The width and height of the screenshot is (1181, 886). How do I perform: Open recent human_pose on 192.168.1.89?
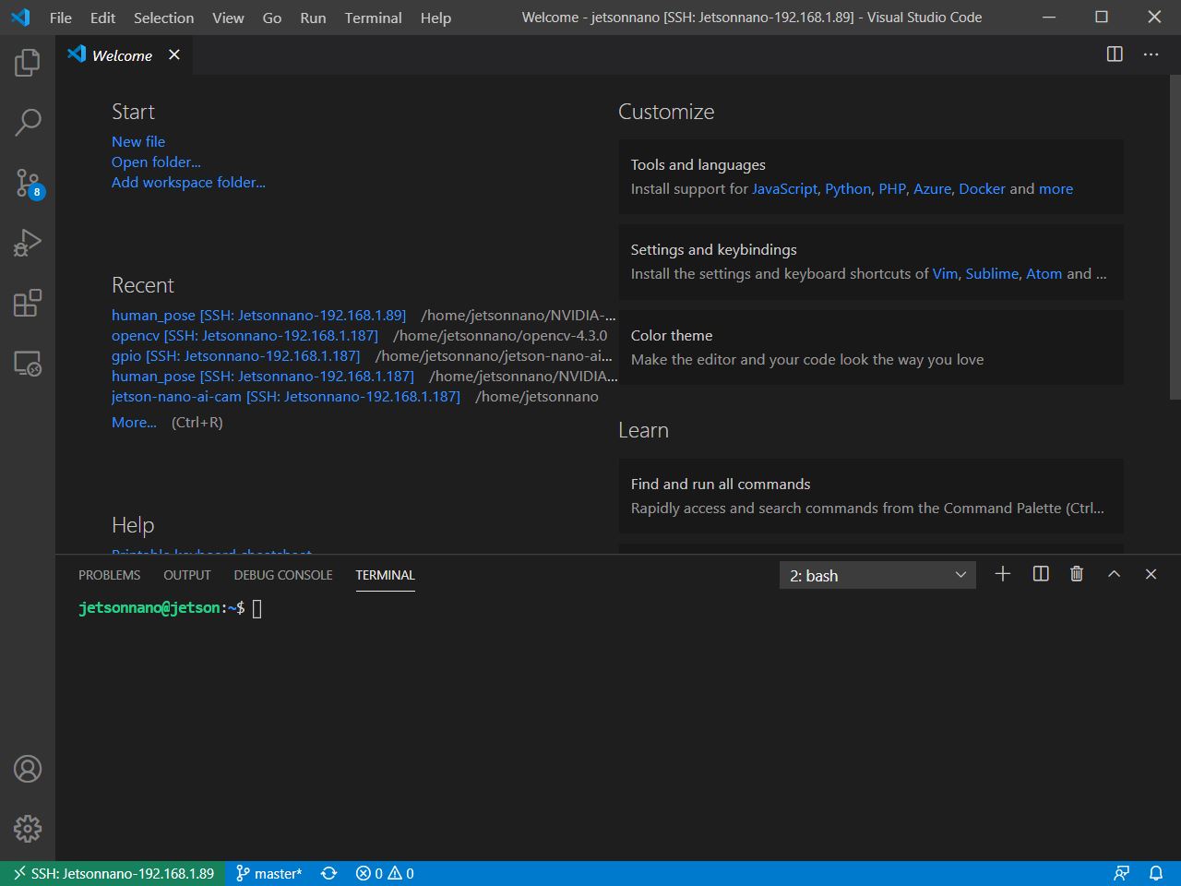click(258, 315)
